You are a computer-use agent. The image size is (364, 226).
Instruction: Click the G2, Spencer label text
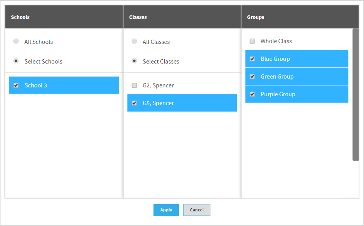click(x=158, y=85)
